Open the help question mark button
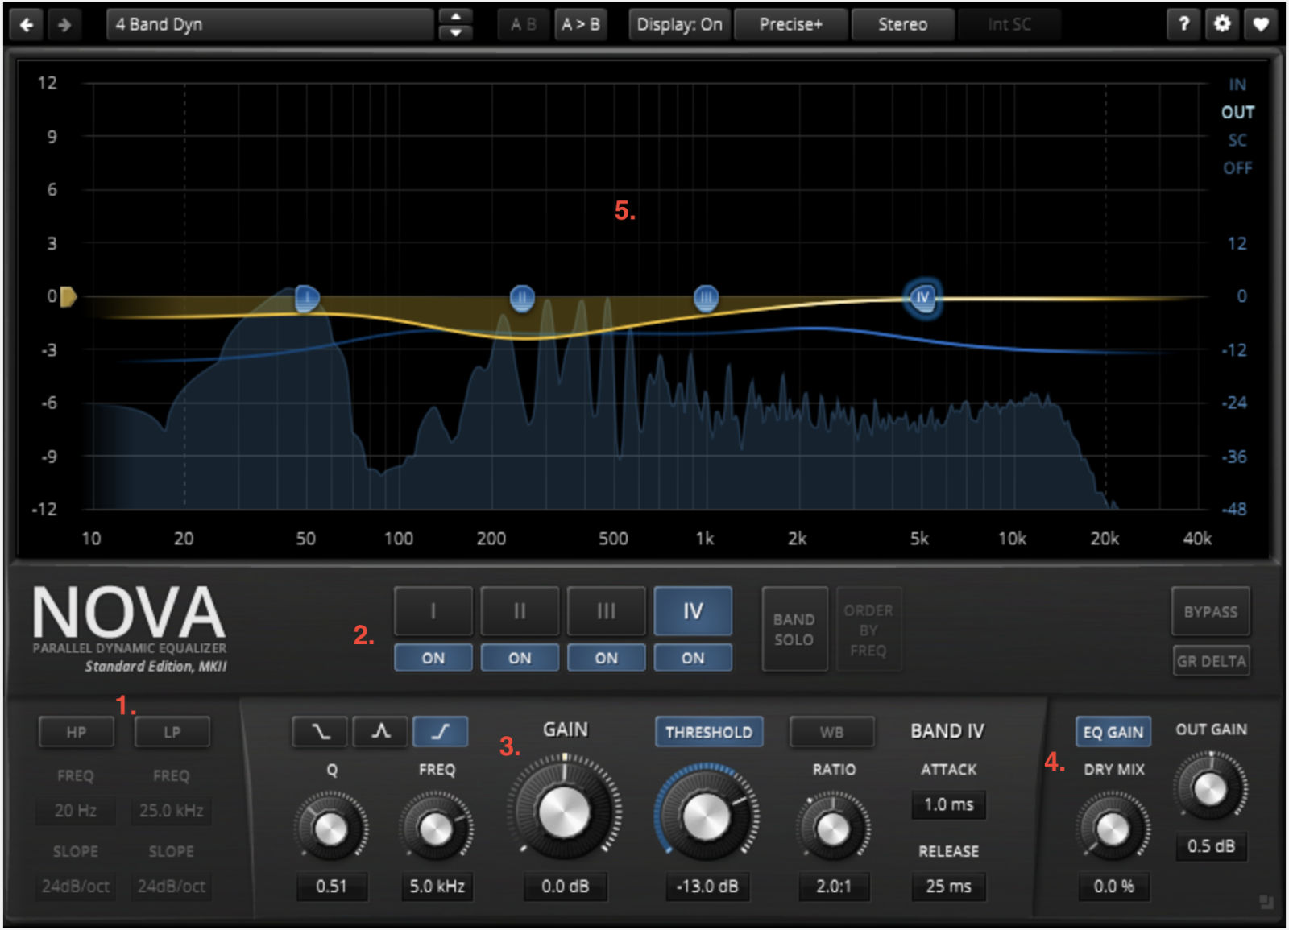The width and height of the screenshot is (1289, 930). 1183,24
